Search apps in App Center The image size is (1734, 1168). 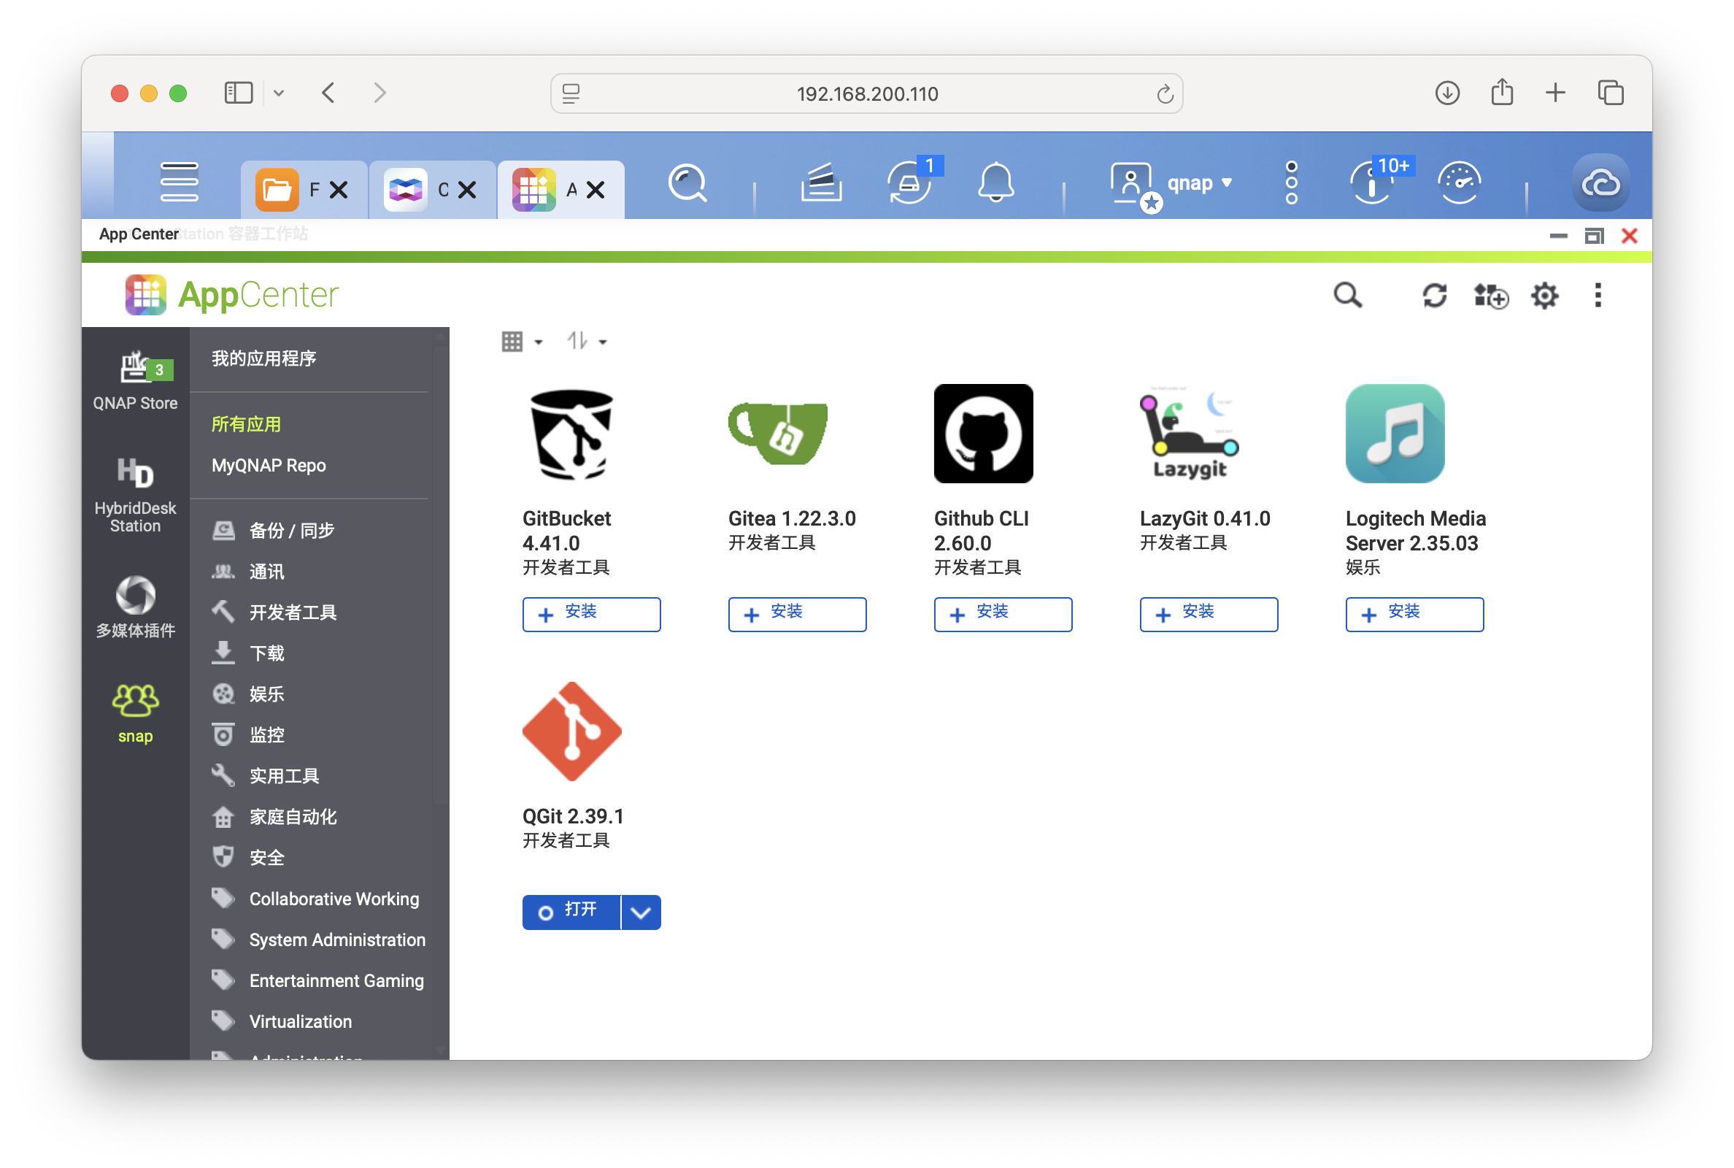tap(1348, 296)
